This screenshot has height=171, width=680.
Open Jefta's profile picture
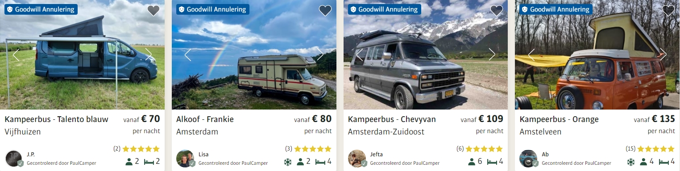point(357,159)
